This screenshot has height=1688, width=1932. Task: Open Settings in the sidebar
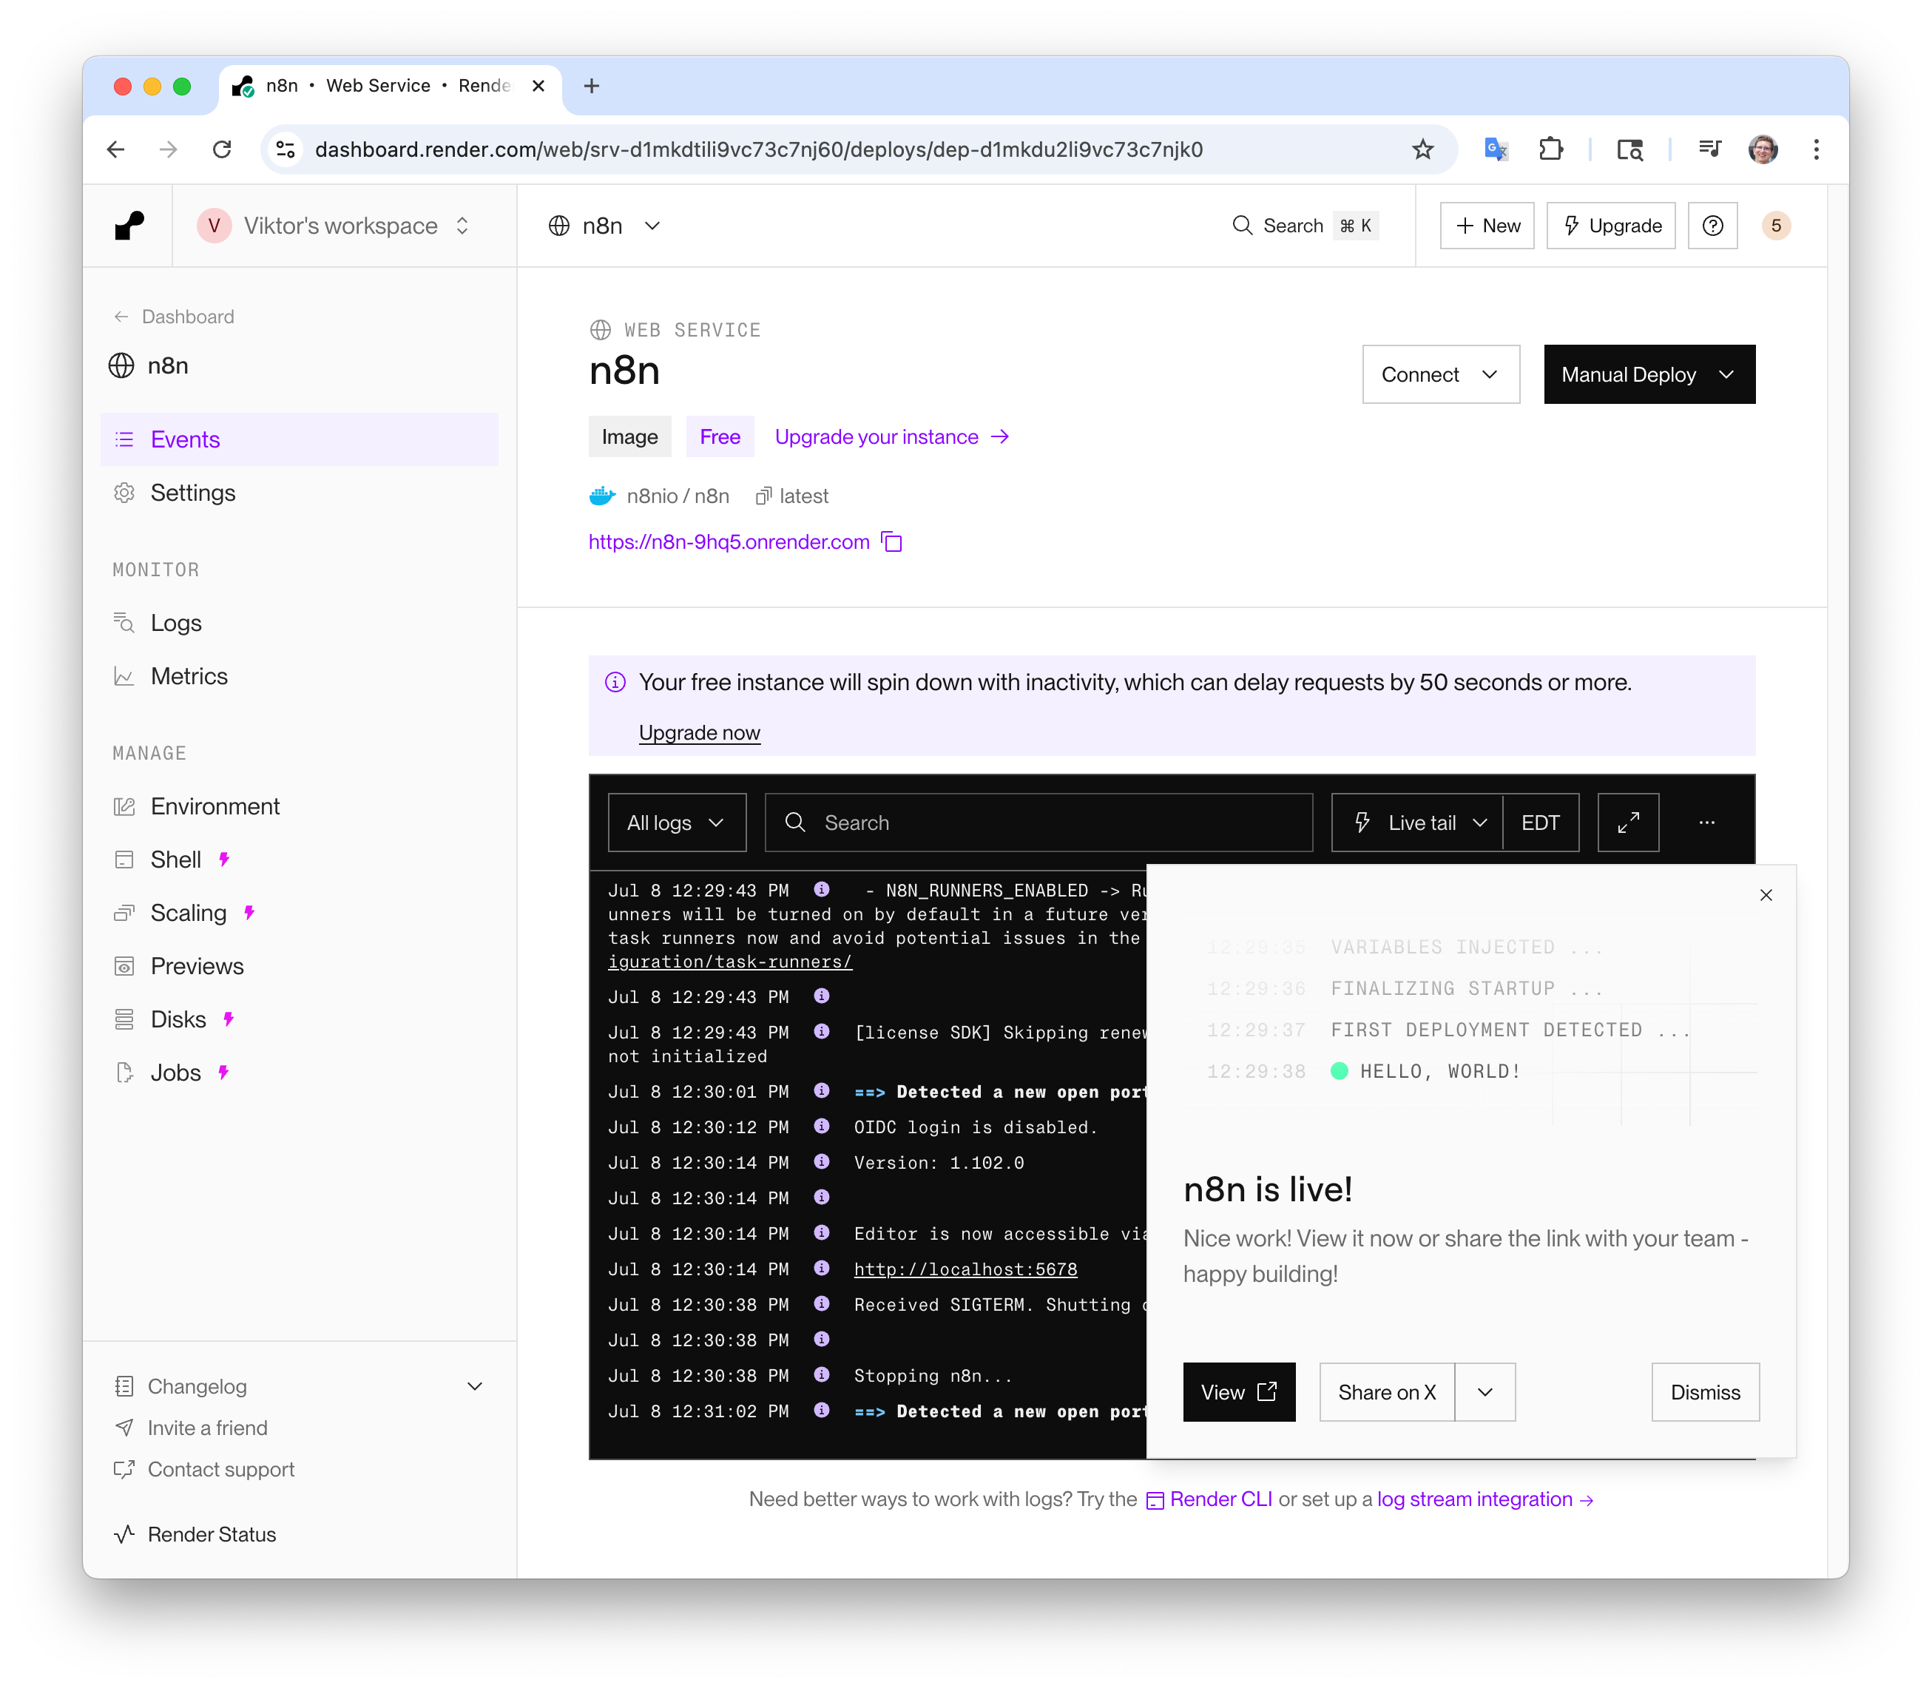pyautogui.click(x=193, y=493)
